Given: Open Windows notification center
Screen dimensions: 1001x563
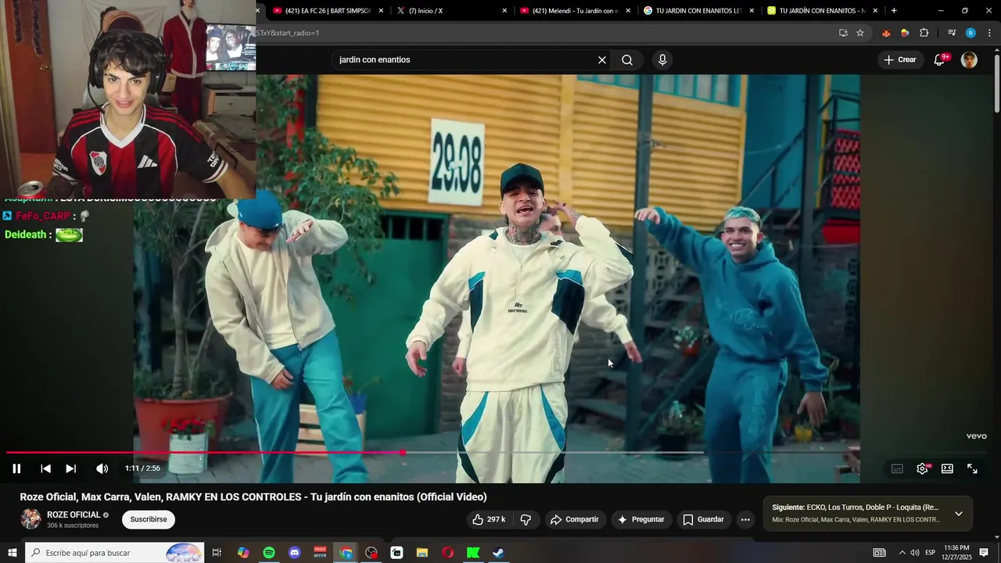Looking at the screenshot, I should point(984,553).
